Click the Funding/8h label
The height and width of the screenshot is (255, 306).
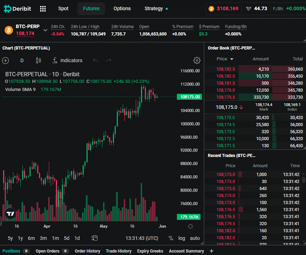click(x=236, y=27)
